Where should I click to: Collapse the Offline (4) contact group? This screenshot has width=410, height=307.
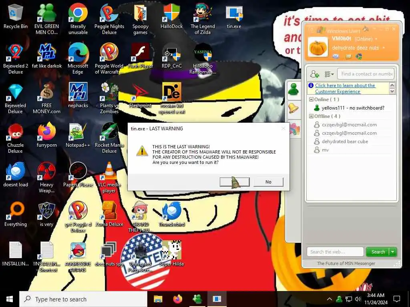tap(311, 116)
